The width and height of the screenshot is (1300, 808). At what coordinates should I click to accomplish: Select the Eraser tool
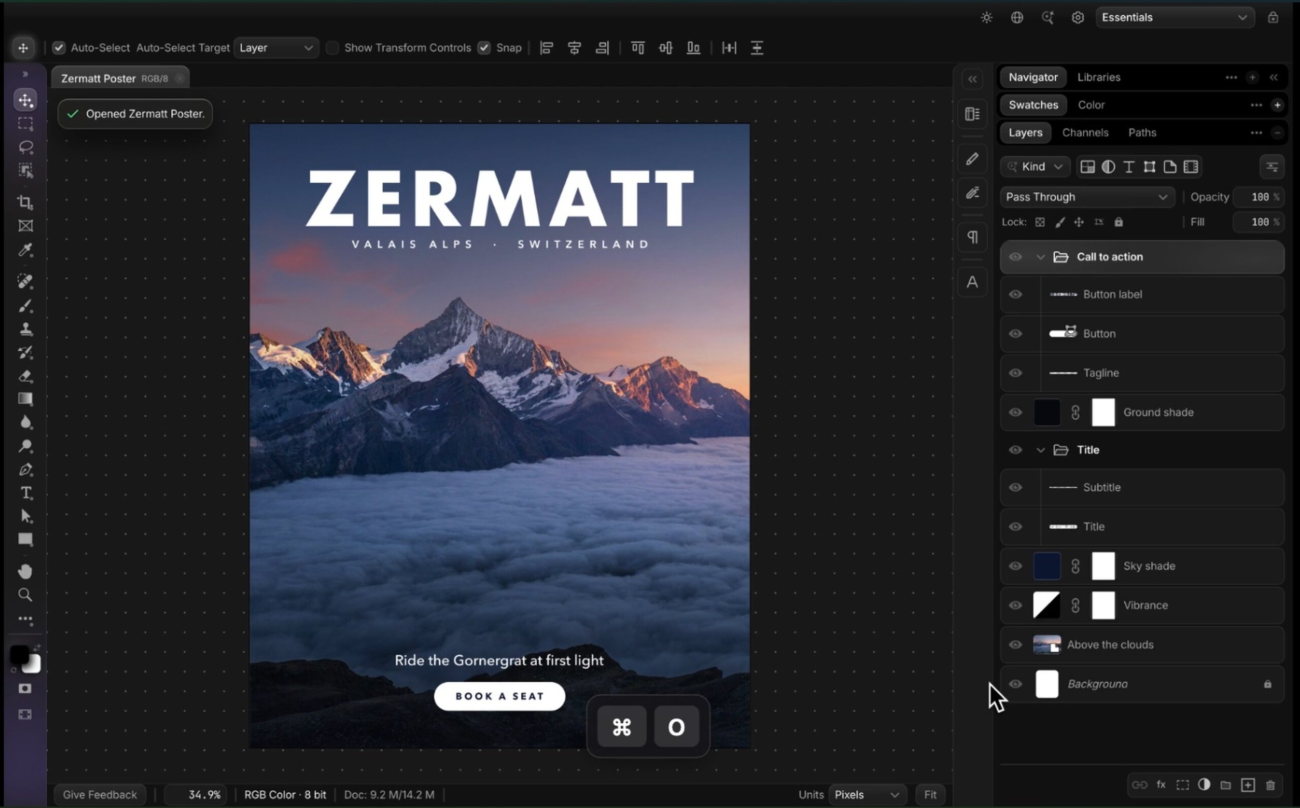click(26, 376)
